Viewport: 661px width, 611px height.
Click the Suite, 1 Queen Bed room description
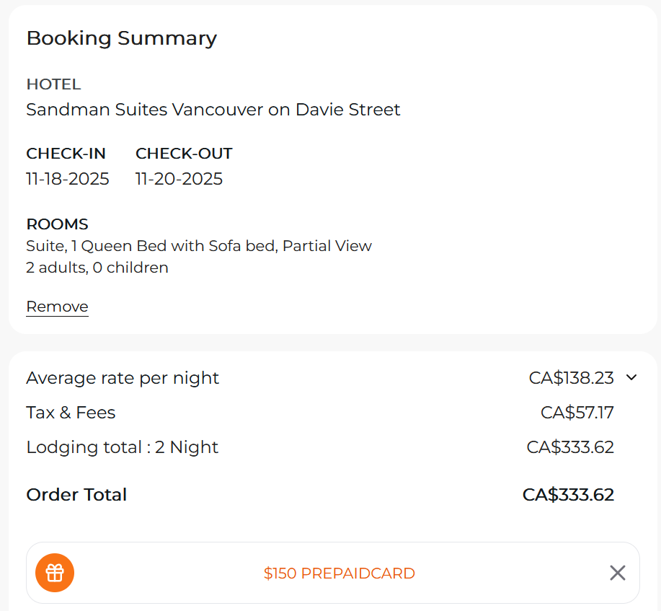[x=199, y=246]
